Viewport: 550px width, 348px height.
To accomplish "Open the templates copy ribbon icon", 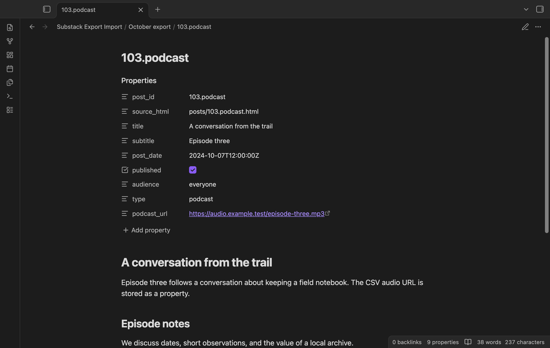I will (x=10, y=82).
